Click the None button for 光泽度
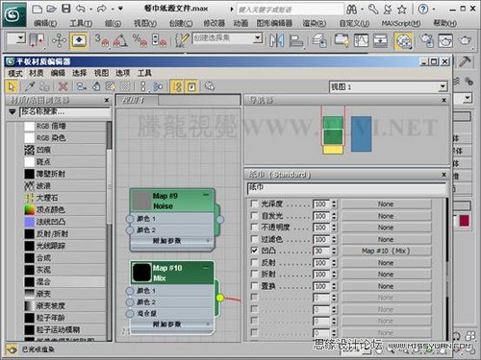Viewport: 481px width, 360px height. click(x=386, y=204)
